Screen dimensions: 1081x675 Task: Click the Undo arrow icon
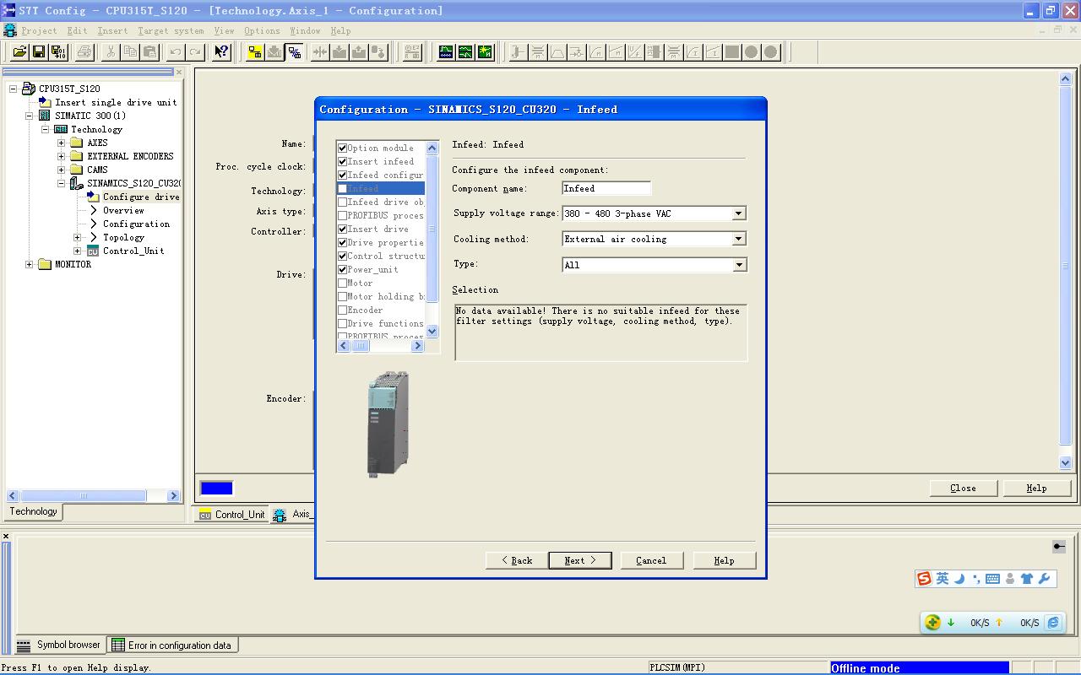[175, 52]
